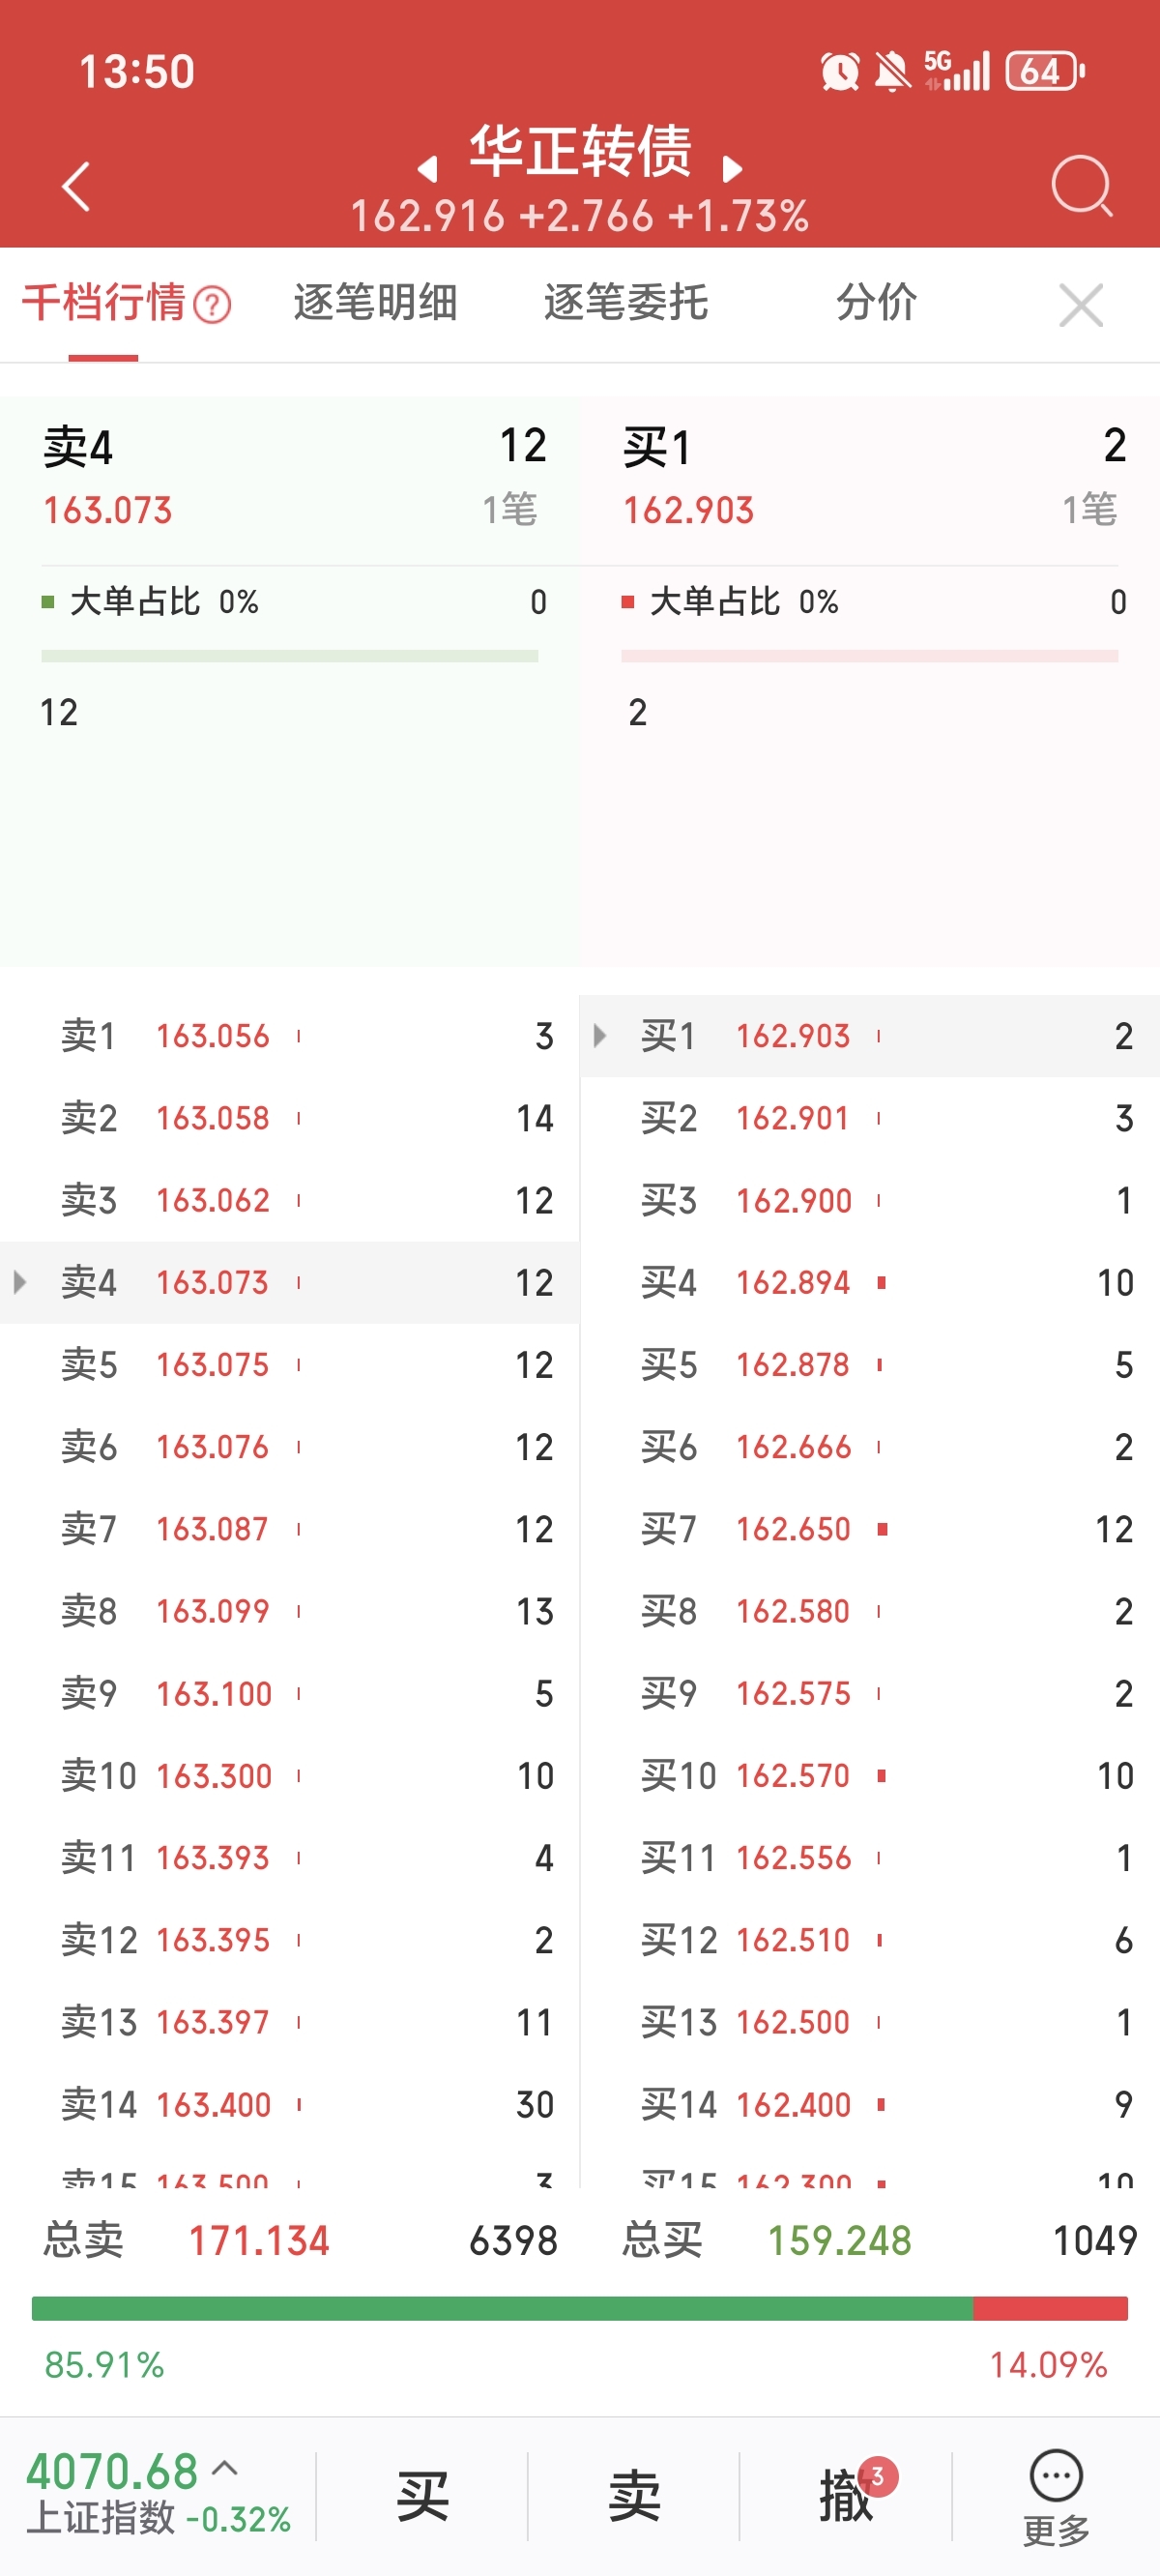
Task: Tap alarm clock icon in status bar
Action: point(839,72)
